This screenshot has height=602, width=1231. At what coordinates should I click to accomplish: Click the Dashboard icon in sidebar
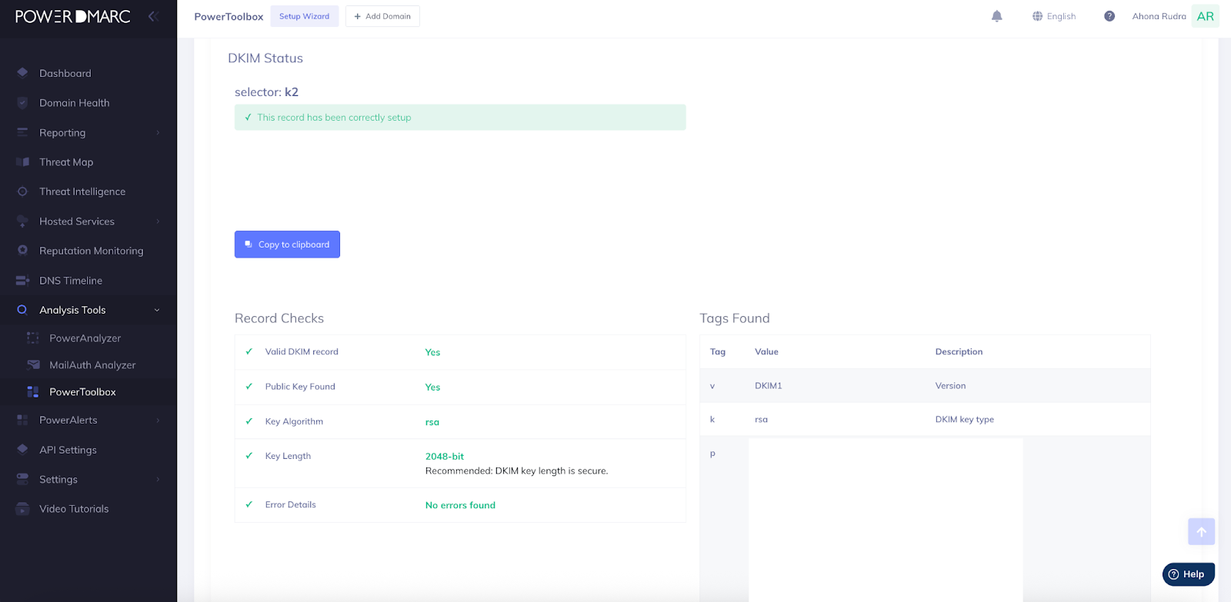(x=22, y=73)
